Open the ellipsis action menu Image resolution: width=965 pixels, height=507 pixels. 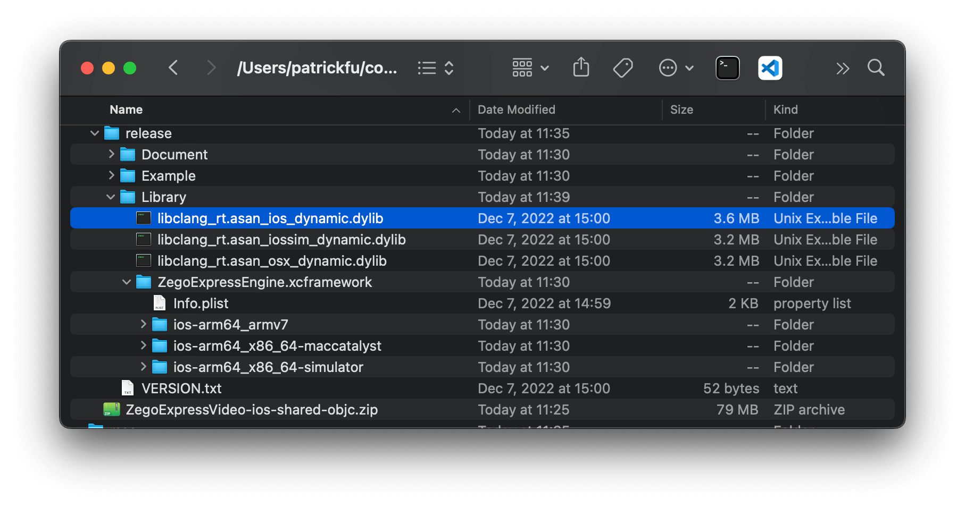pyautogui.click(x=676, y=68)
